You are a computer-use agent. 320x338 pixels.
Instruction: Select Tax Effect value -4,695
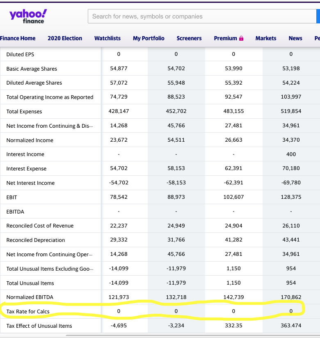(x=119, y=325)
